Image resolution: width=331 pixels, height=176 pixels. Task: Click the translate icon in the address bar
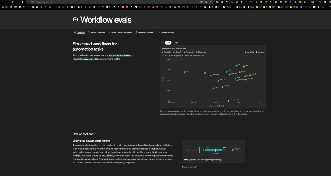(x=202, y=2)
